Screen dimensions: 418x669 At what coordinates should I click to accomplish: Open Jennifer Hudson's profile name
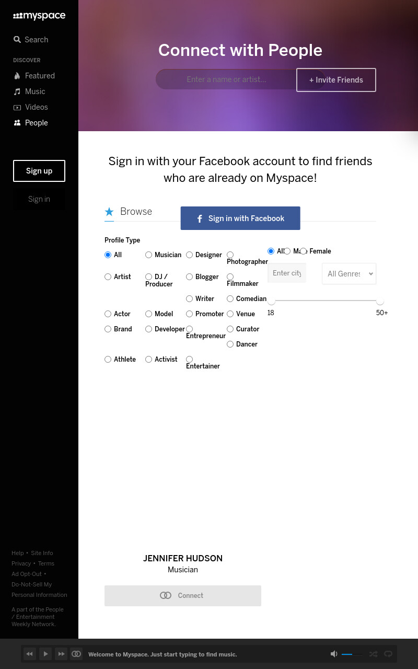pos(183,558)
